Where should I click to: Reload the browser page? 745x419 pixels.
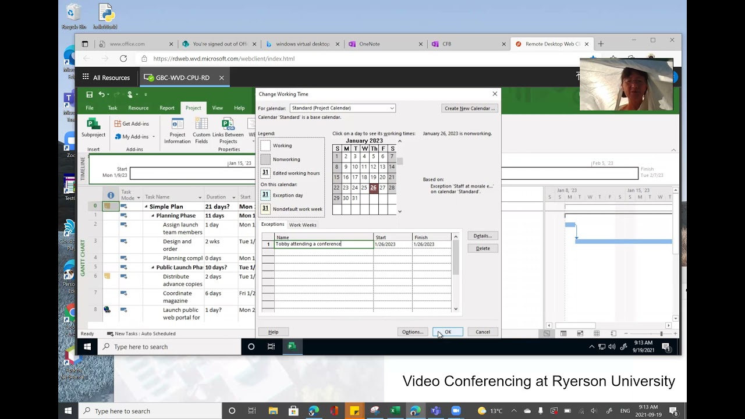coord(123,58)
